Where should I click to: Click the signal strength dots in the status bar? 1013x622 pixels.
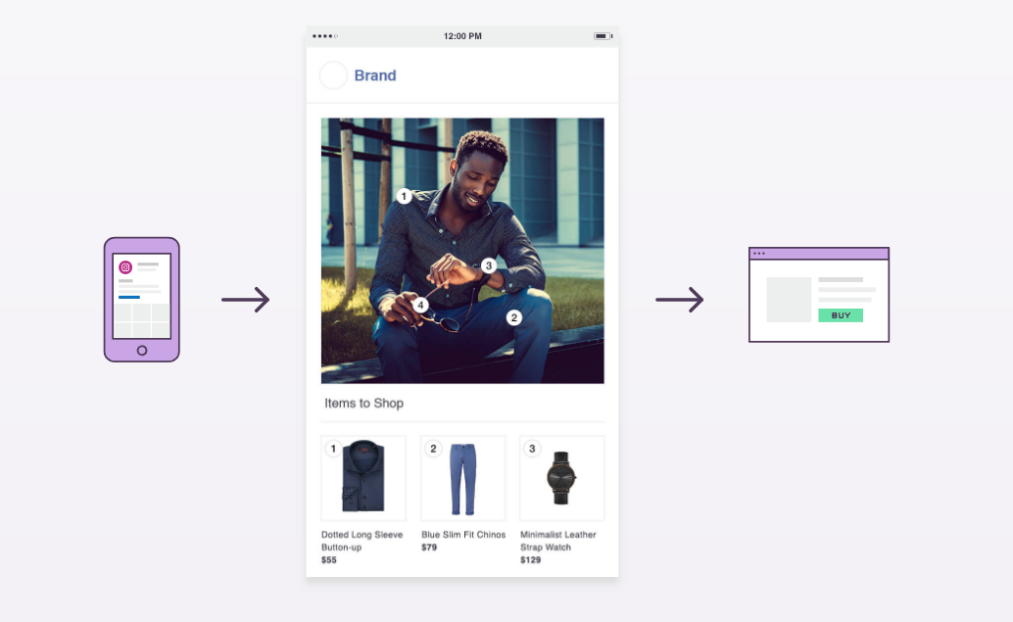point(325,36)
